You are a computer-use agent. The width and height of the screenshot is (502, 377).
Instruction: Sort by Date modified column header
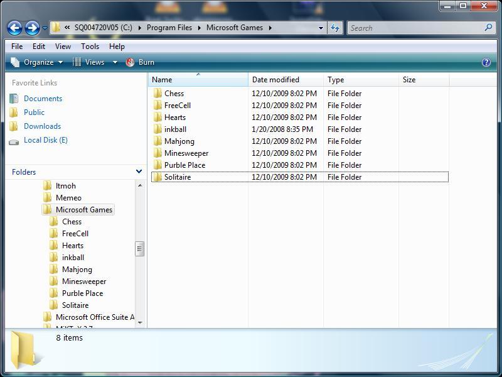pyautogui.click(x=275, y=80)
